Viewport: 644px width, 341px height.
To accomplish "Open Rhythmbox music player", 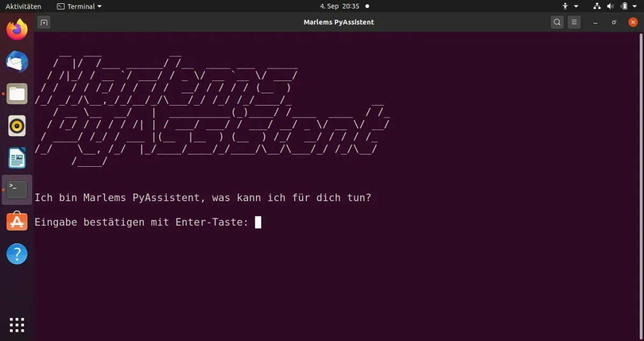I will [x=17, y=126].
